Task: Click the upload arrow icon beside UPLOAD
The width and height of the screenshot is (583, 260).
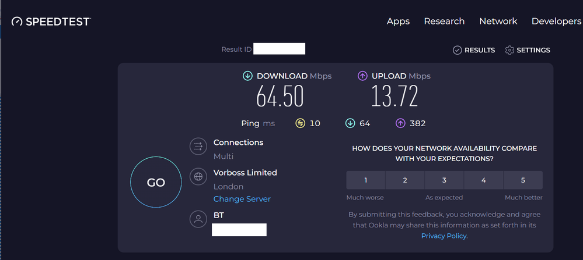Action: (x=362, y=76)
